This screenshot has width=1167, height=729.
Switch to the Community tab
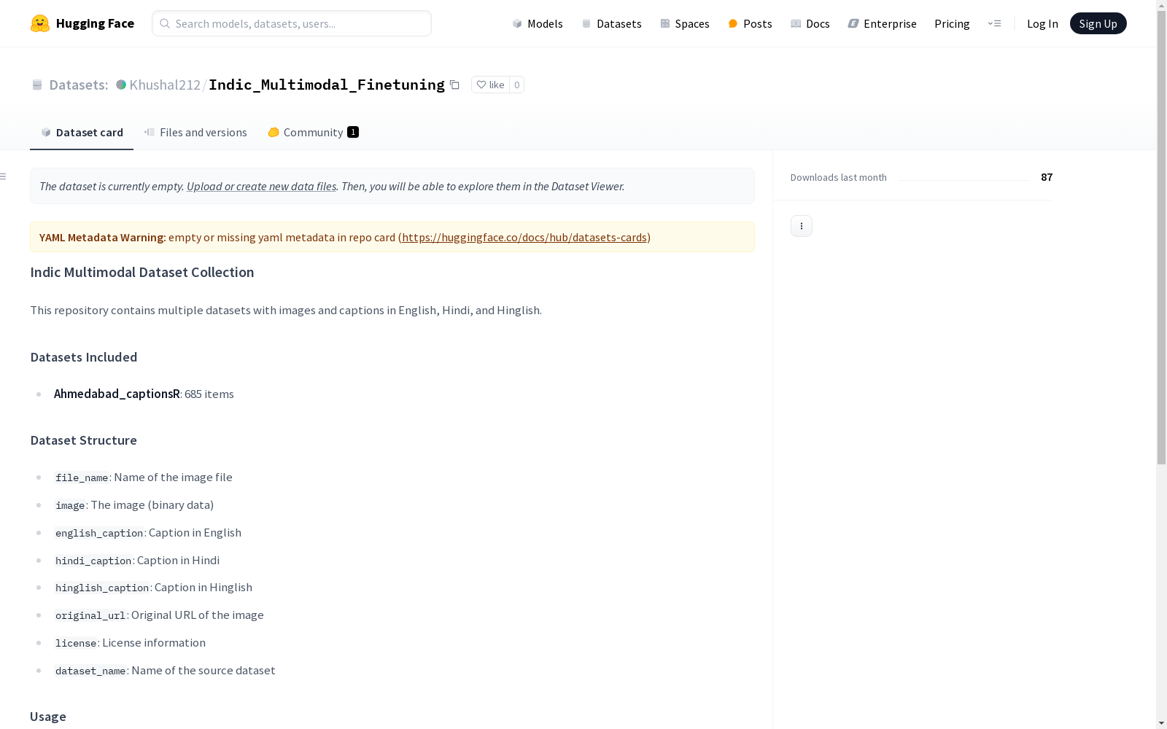point(314,132)
